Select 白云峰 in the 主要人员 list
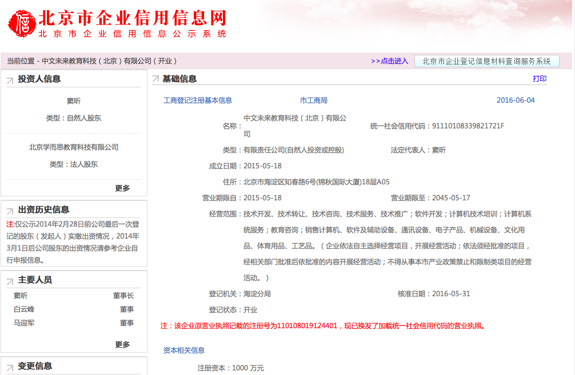 (x=24, y=309)
